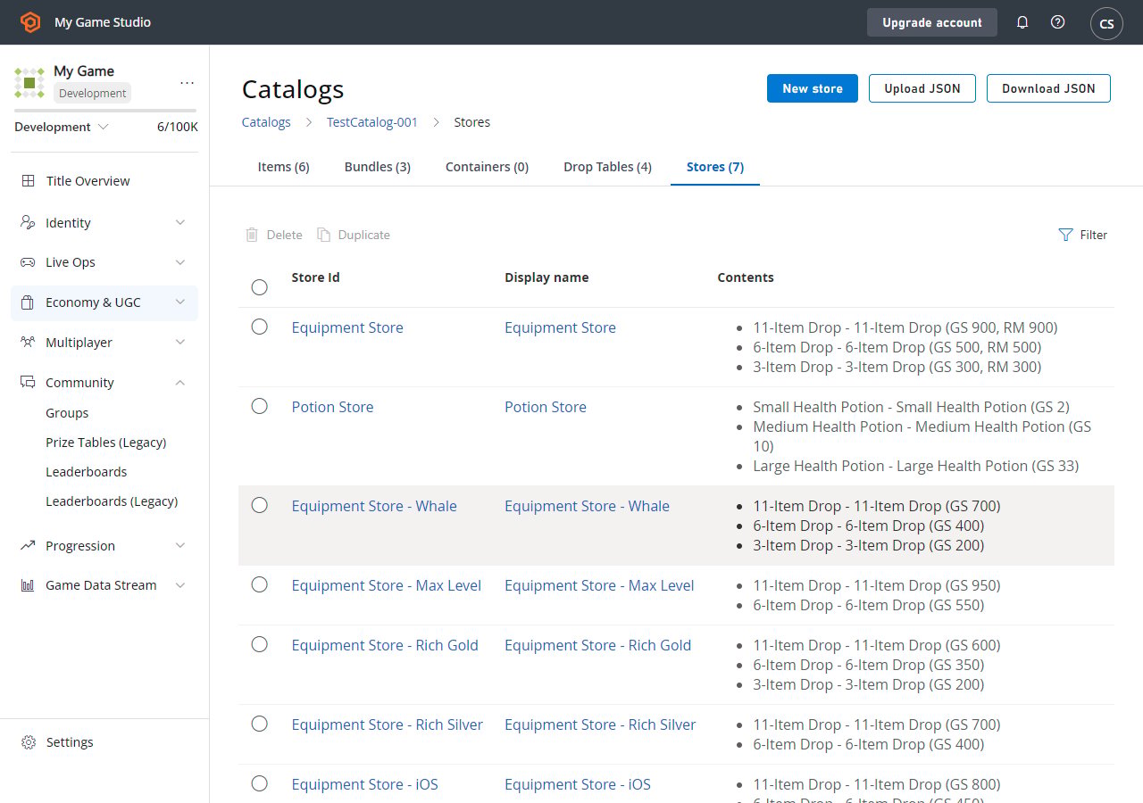Click the Live Ops gamepad icon
The height and width of the screenshot is (803, 1143).
(x=28, y=262)
